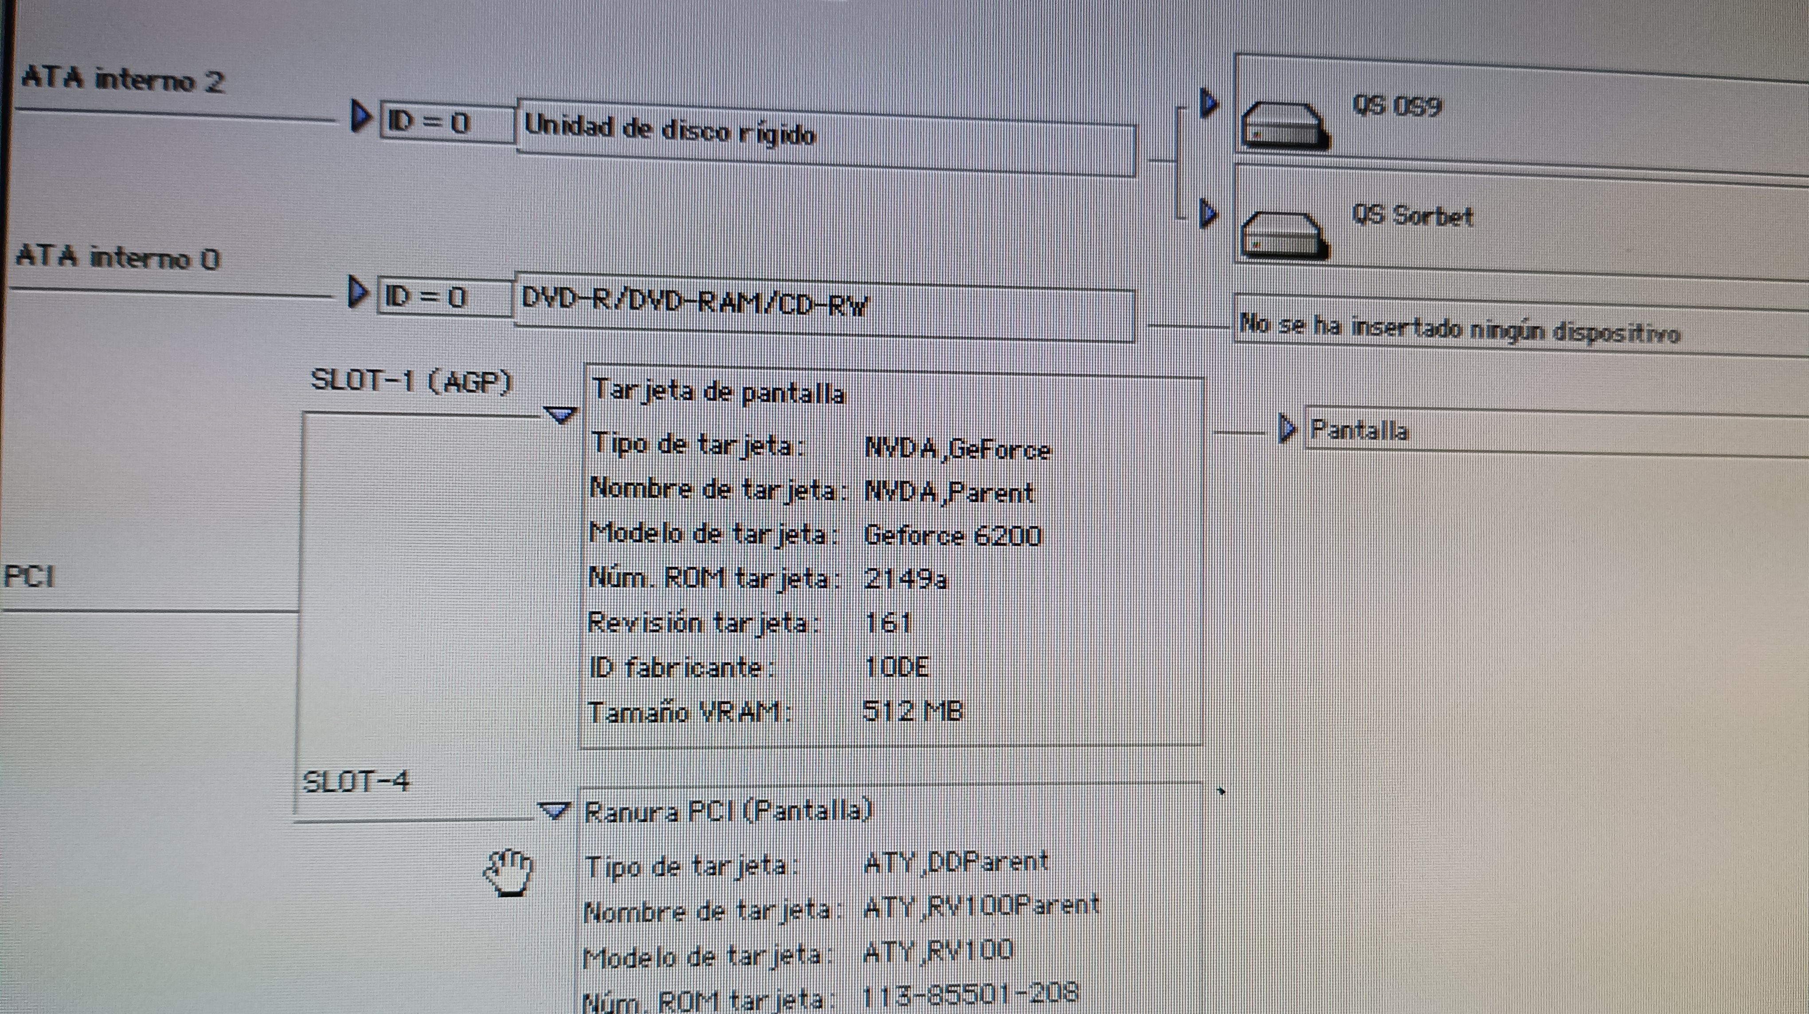1809x1014 pixels.
Task: Click the ATY,RV100 model value
Action: pyautogui.click(x=938, y=952)
